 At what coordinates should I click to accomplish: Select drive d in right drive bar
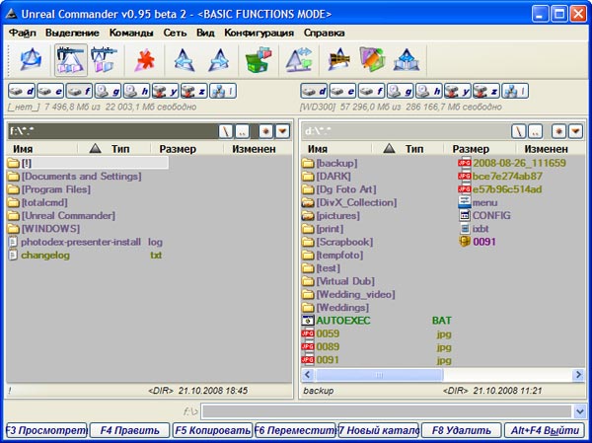point(314,91)
